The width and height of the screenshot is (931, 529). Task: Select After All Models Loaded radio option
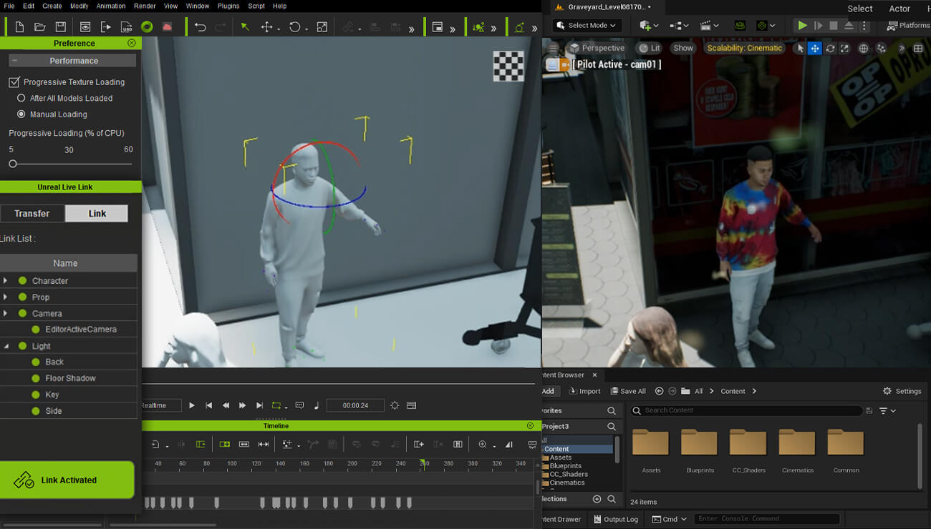point(21,99)
